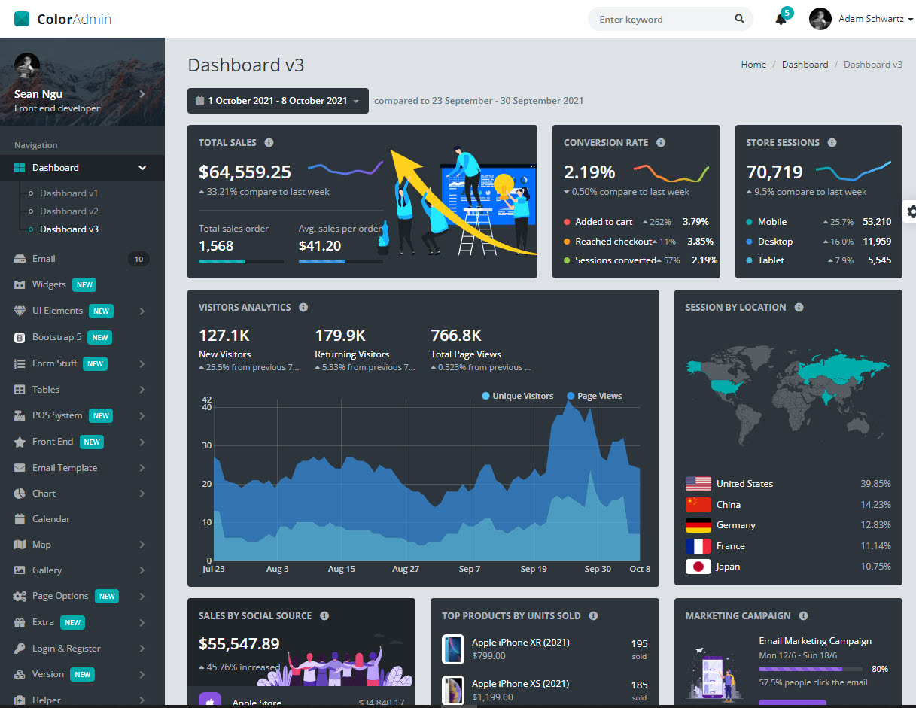Image resolution: width=916 pixels, height=708 pixels.
Task: Click the Total sales order progress bar
Action: 241,261
